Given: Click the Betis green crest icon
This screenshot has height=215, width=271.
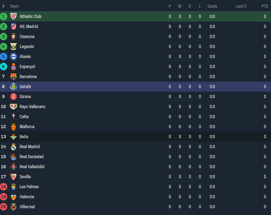Looking at the screenshot, I should pos(14,137).
